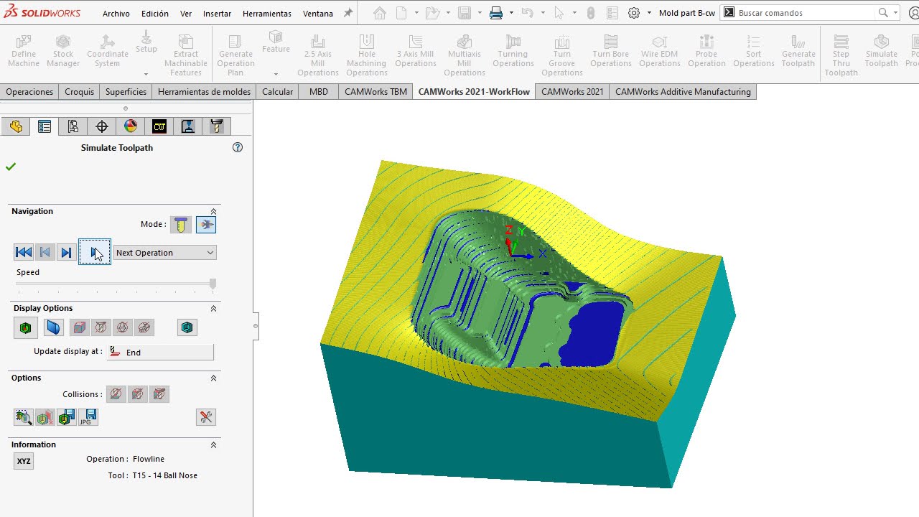
Task: Open the CAMWorks operation tree tab icon
Action: tap(188, 126)
